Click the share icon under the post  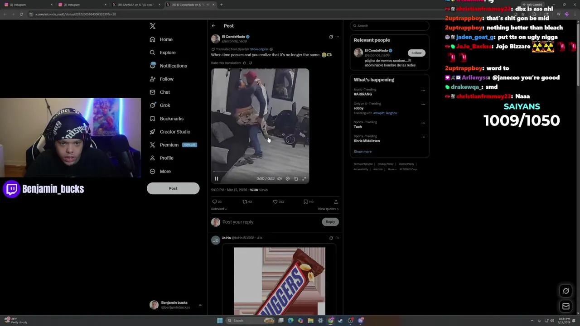[336, 202]
